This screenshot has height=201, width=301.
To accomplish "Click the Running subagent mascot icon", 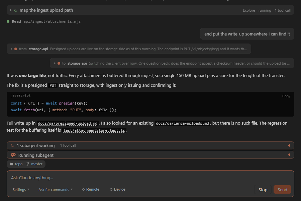I will 13,155.
